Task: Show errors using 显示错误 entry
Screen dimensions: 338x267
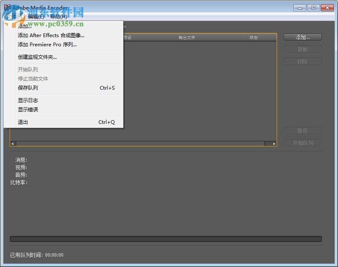Action: (x=28, y=110)
